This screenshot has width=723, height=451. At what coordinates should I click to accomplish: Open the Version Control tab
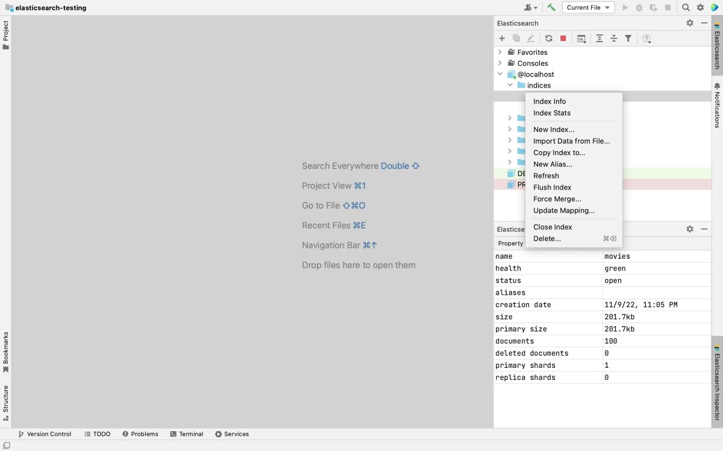tap(45, 434)
